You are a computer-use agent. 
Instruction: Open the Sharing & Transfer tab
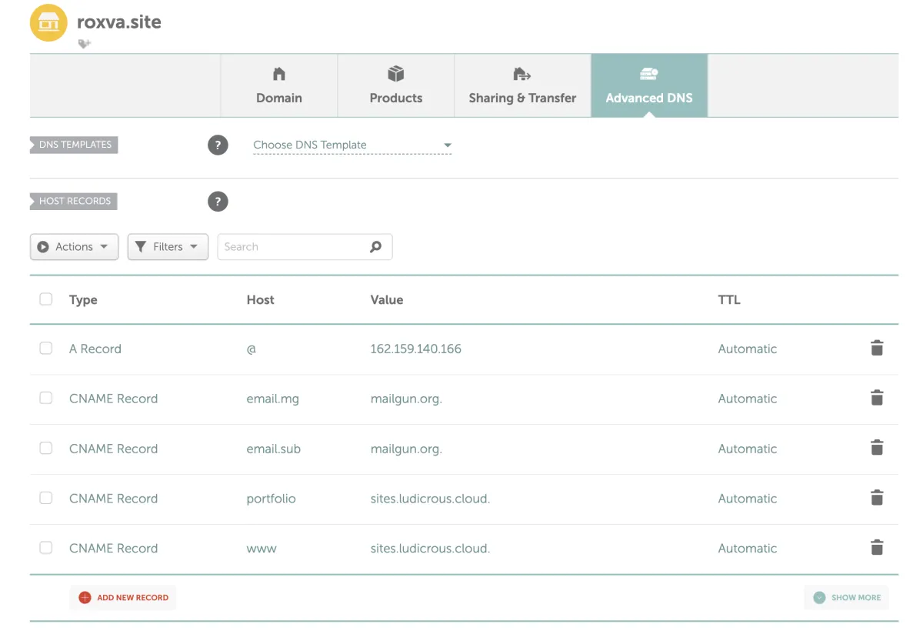click(x=522, y=85)
